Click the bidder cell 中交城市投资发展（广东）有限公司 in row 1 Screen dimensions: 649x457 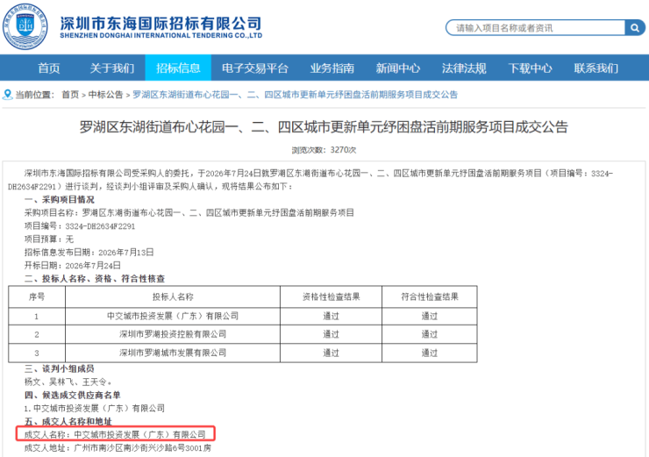(x=173, y=317)
